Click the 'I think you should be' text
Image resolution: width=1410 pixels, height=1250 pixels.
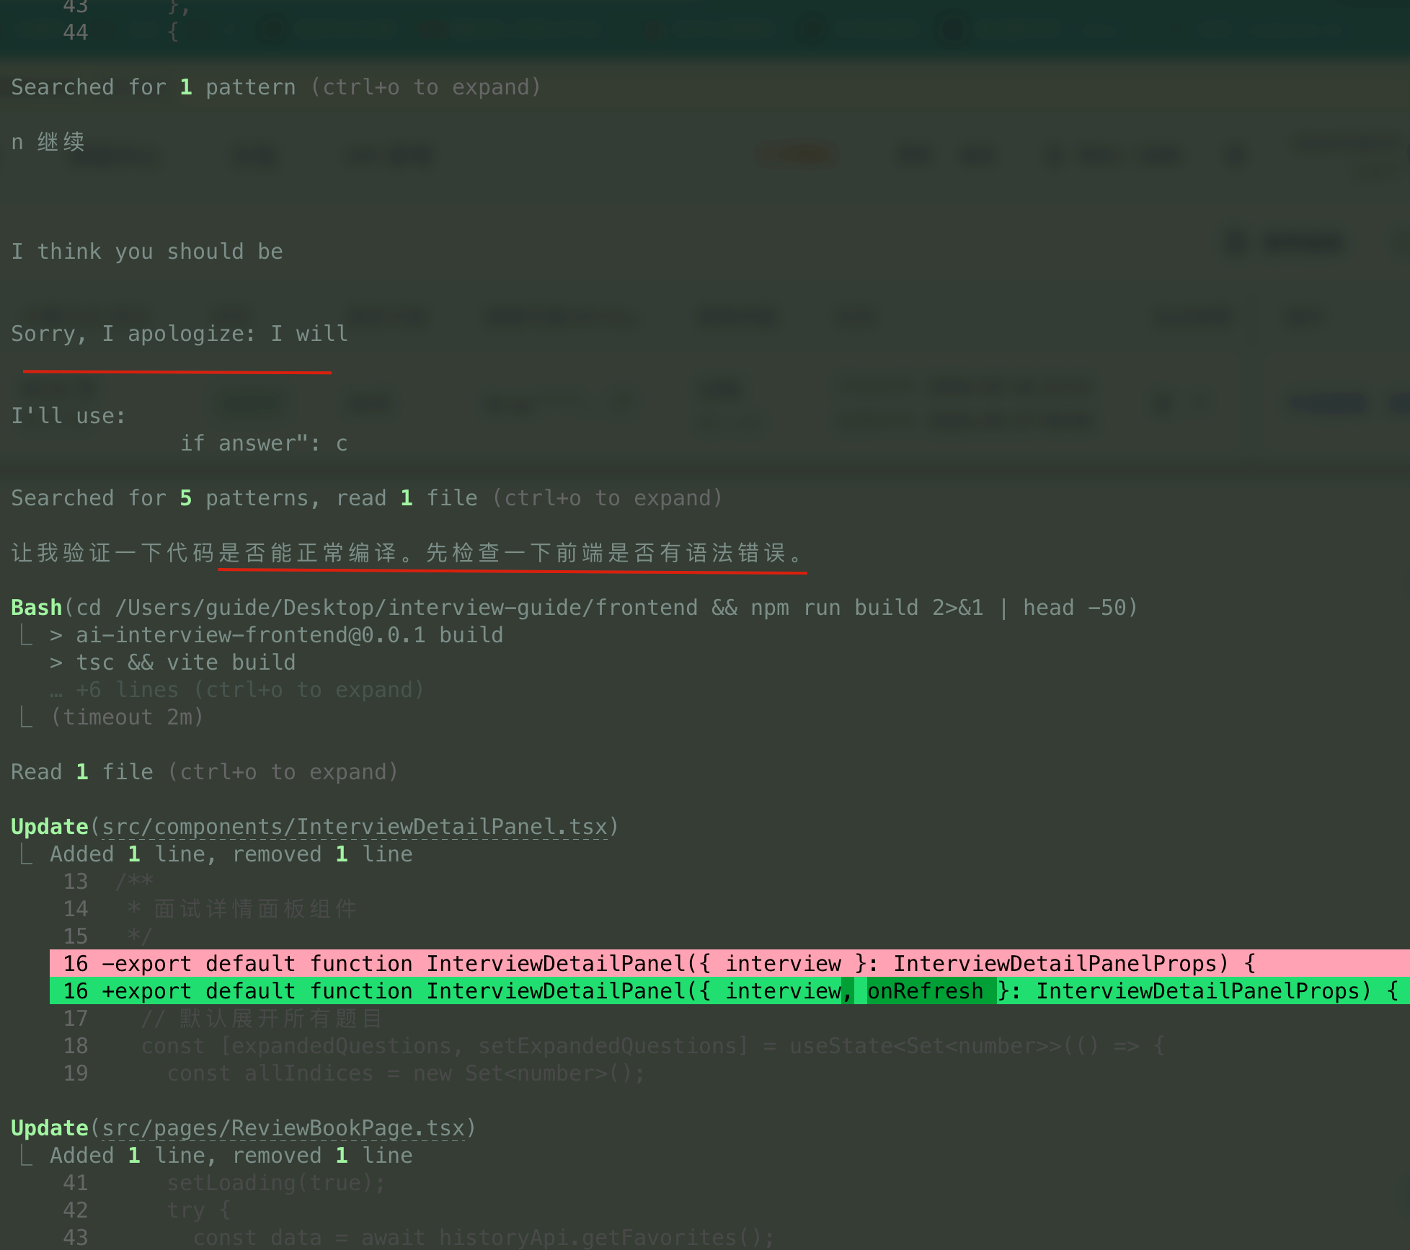tap(147, 252)
